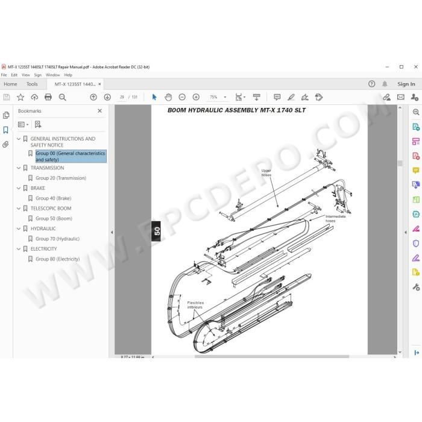The width and height of the screenshot is (422, 422).
Task: Jump to Group 70 (Hydraulic) bookmark
Action: click(58, 239)
